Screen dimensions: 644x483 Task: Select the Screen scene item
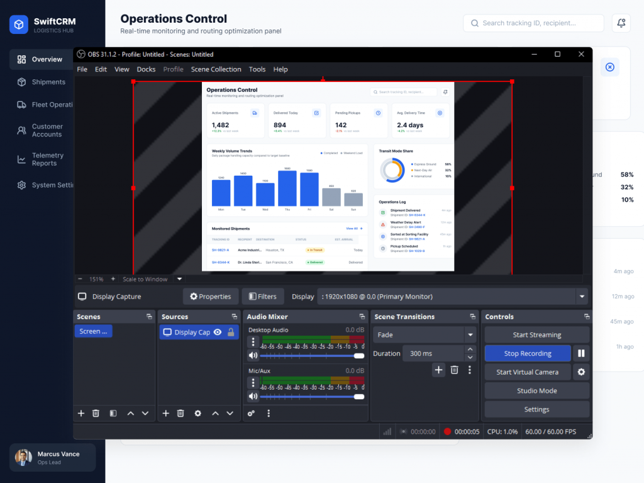click(93, 331)
